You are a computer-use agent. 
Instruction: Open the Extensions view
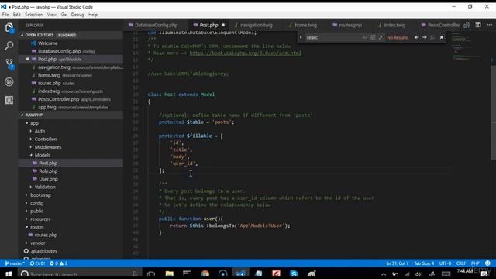[9, 100]
